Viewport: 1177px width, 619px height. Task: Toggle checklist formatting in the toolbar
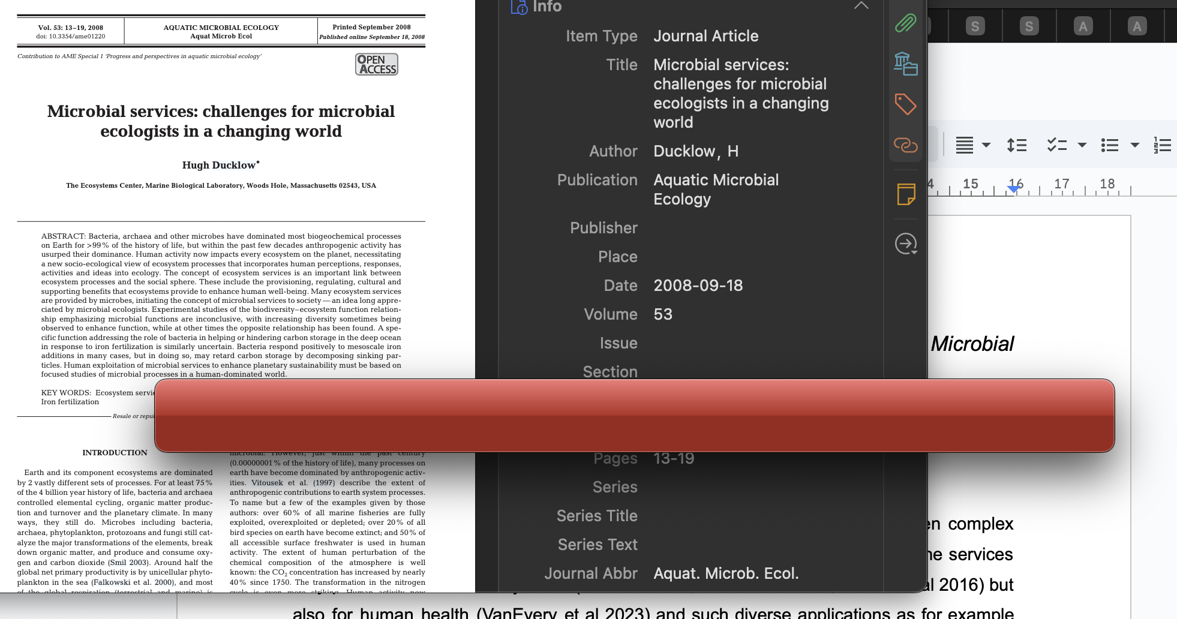(1058, 145)
